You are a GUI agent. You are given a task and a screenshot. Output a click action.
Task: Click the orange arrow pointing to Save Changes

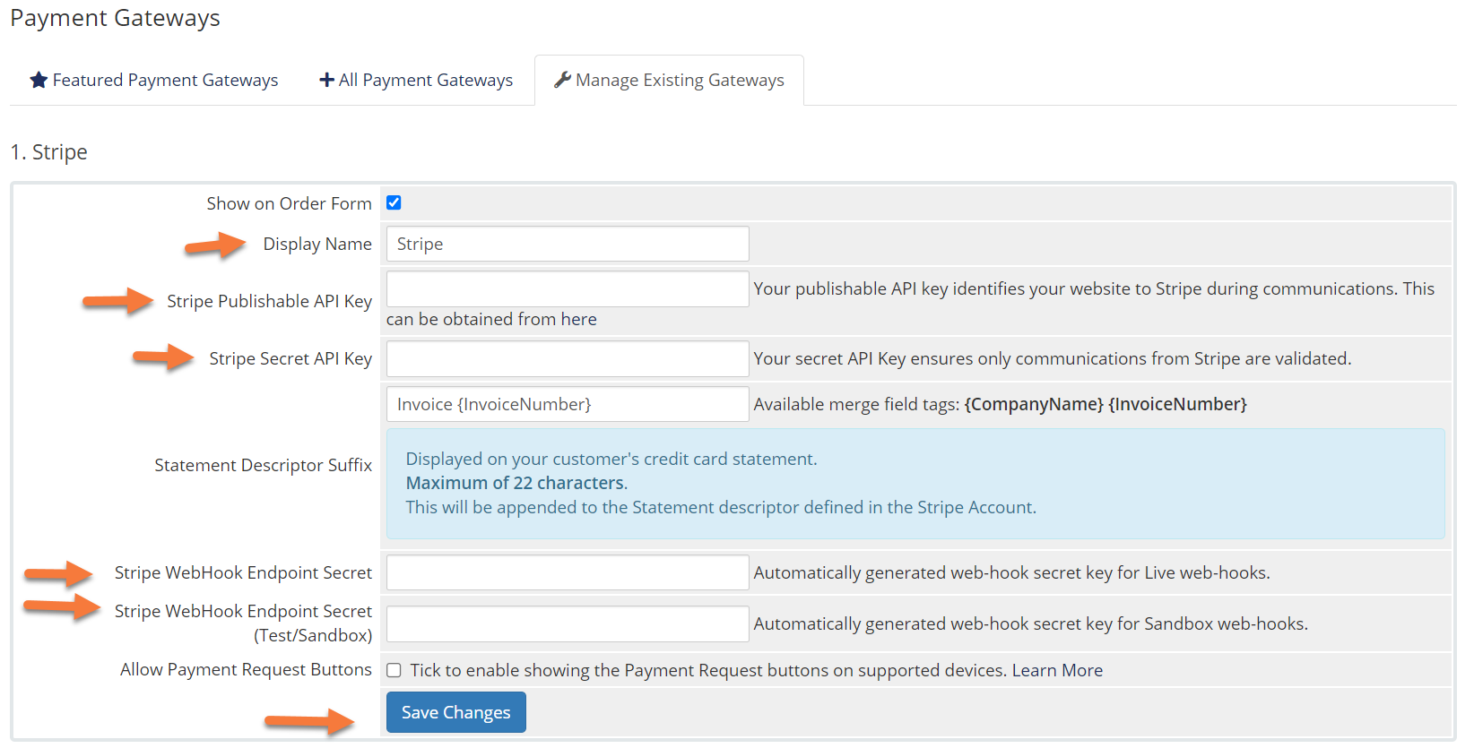pyautogui.click(x=309, y=720)
